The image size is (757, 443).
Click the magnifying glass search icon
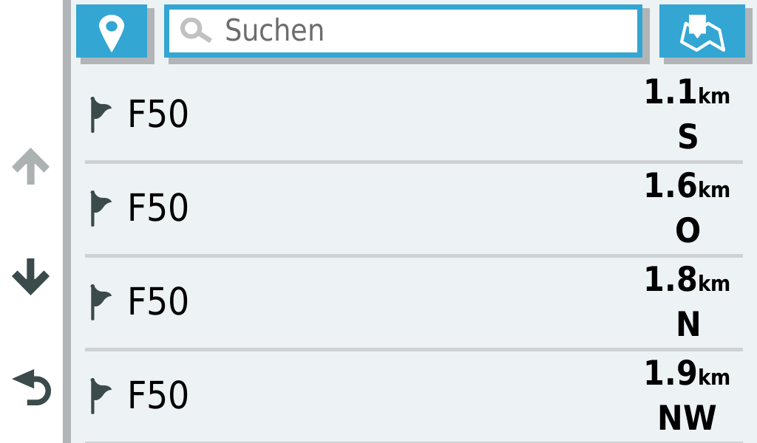click(x=195, y=31)
